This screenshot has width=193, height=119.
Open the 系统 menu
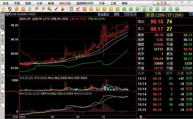click(6, 3)
